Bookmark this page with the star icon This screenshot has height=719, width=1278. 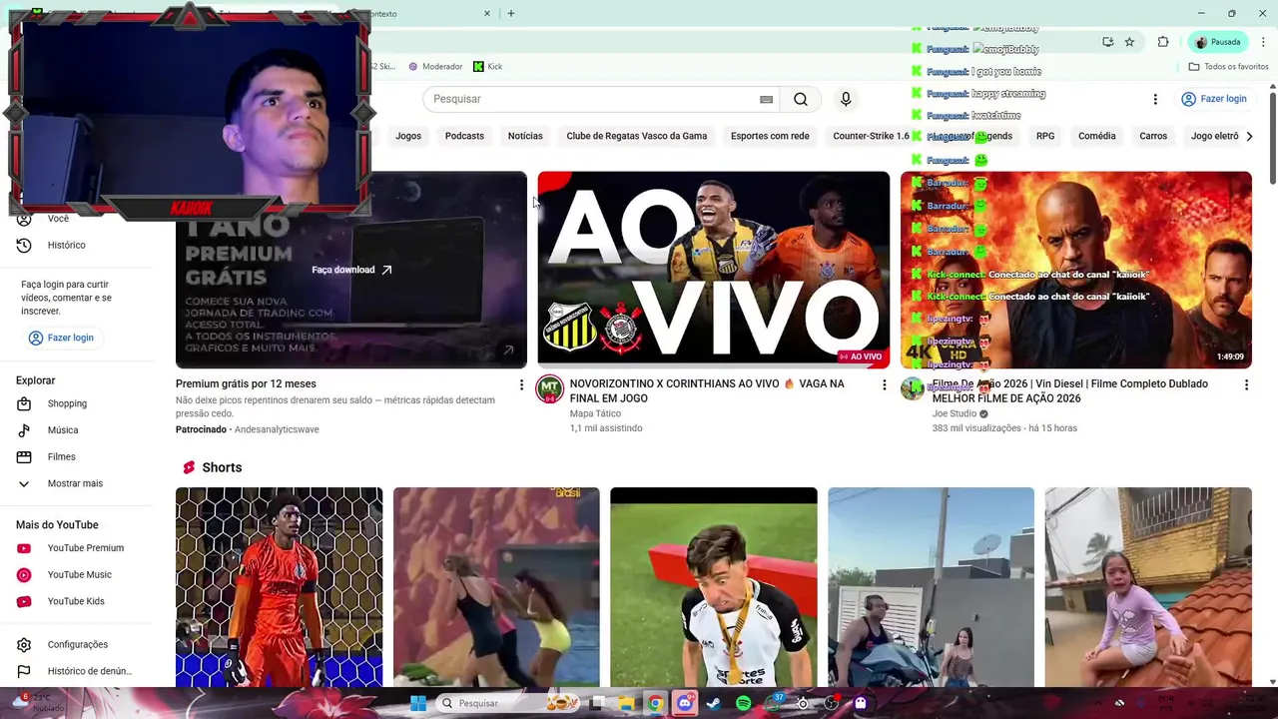point(1129,42)
